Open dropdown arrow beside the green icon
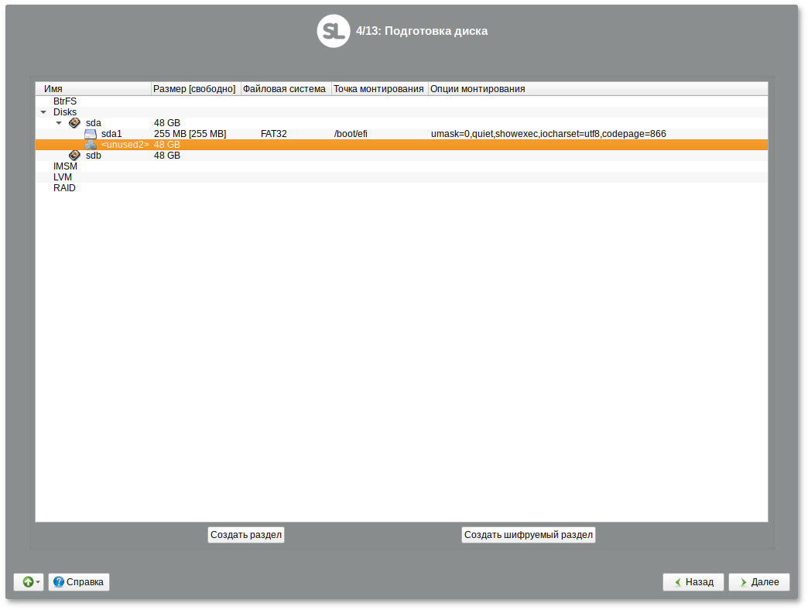Screen dimensions: 808x610 [x=39, y=582]
